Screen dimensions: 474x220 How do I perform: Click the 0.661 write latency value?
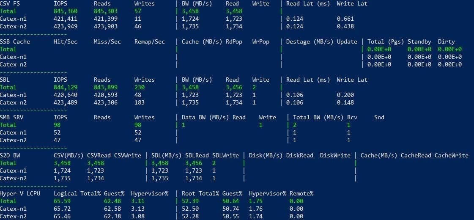click(345, 19)
